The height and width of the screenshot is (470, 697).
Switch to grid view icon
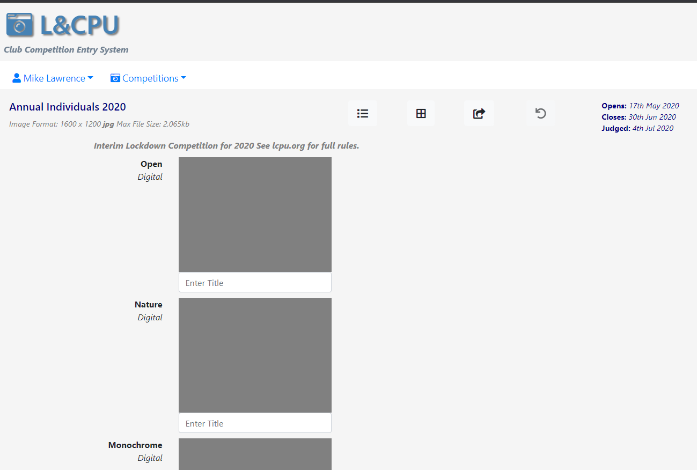421,114
